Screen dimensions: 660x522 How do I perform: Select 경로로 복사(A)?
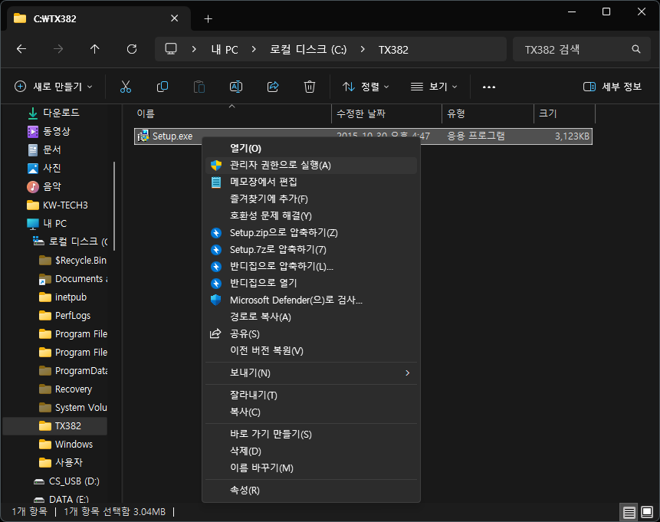click(x=311, y=317)
